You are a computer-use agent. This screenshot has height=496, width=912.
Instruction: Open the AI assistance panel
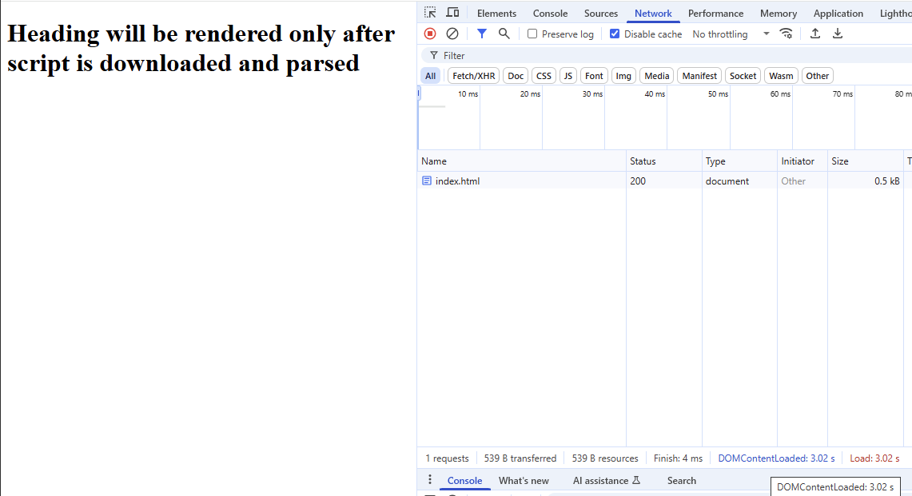[600, 480]
